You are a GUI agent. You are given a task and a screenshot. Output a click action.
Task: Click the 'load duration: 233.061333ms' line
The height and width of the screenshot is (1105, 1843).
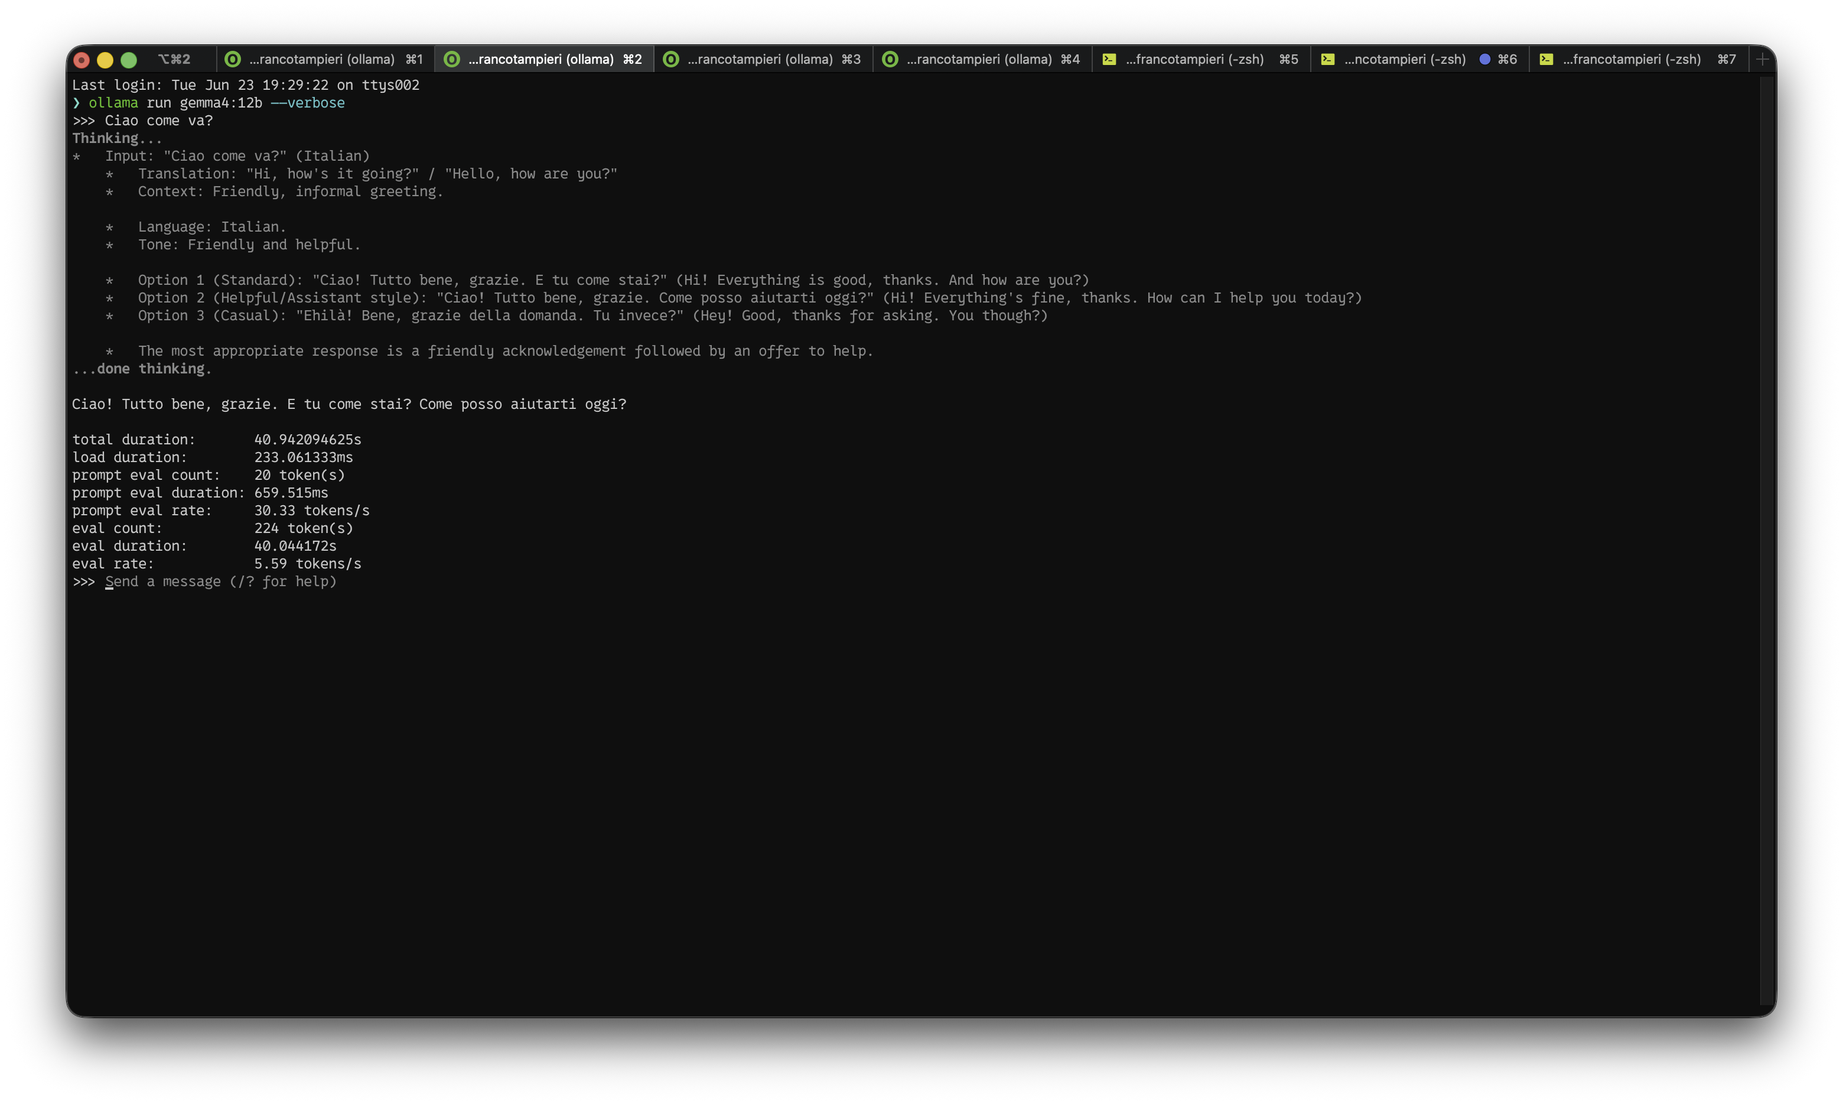tap(212, 457)
